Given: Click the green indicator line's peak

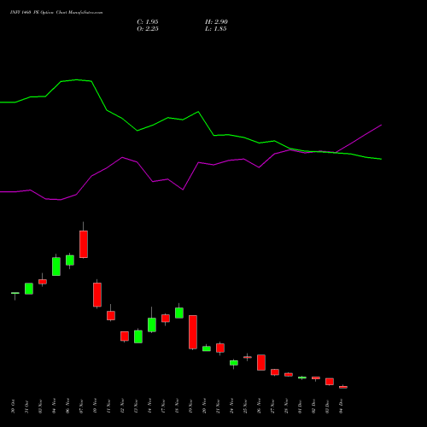Looking at the screenshot, I should [x=77, y=80].
